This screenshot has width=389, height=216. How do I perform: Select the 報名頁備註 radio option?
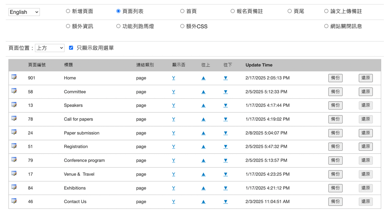[232, 11]
